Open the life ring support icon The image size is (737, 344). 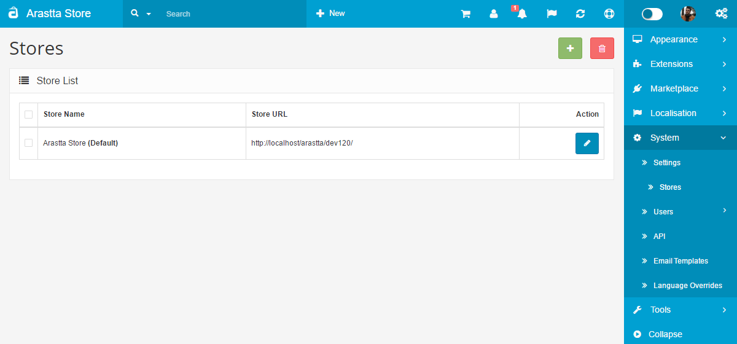(609, 14)
